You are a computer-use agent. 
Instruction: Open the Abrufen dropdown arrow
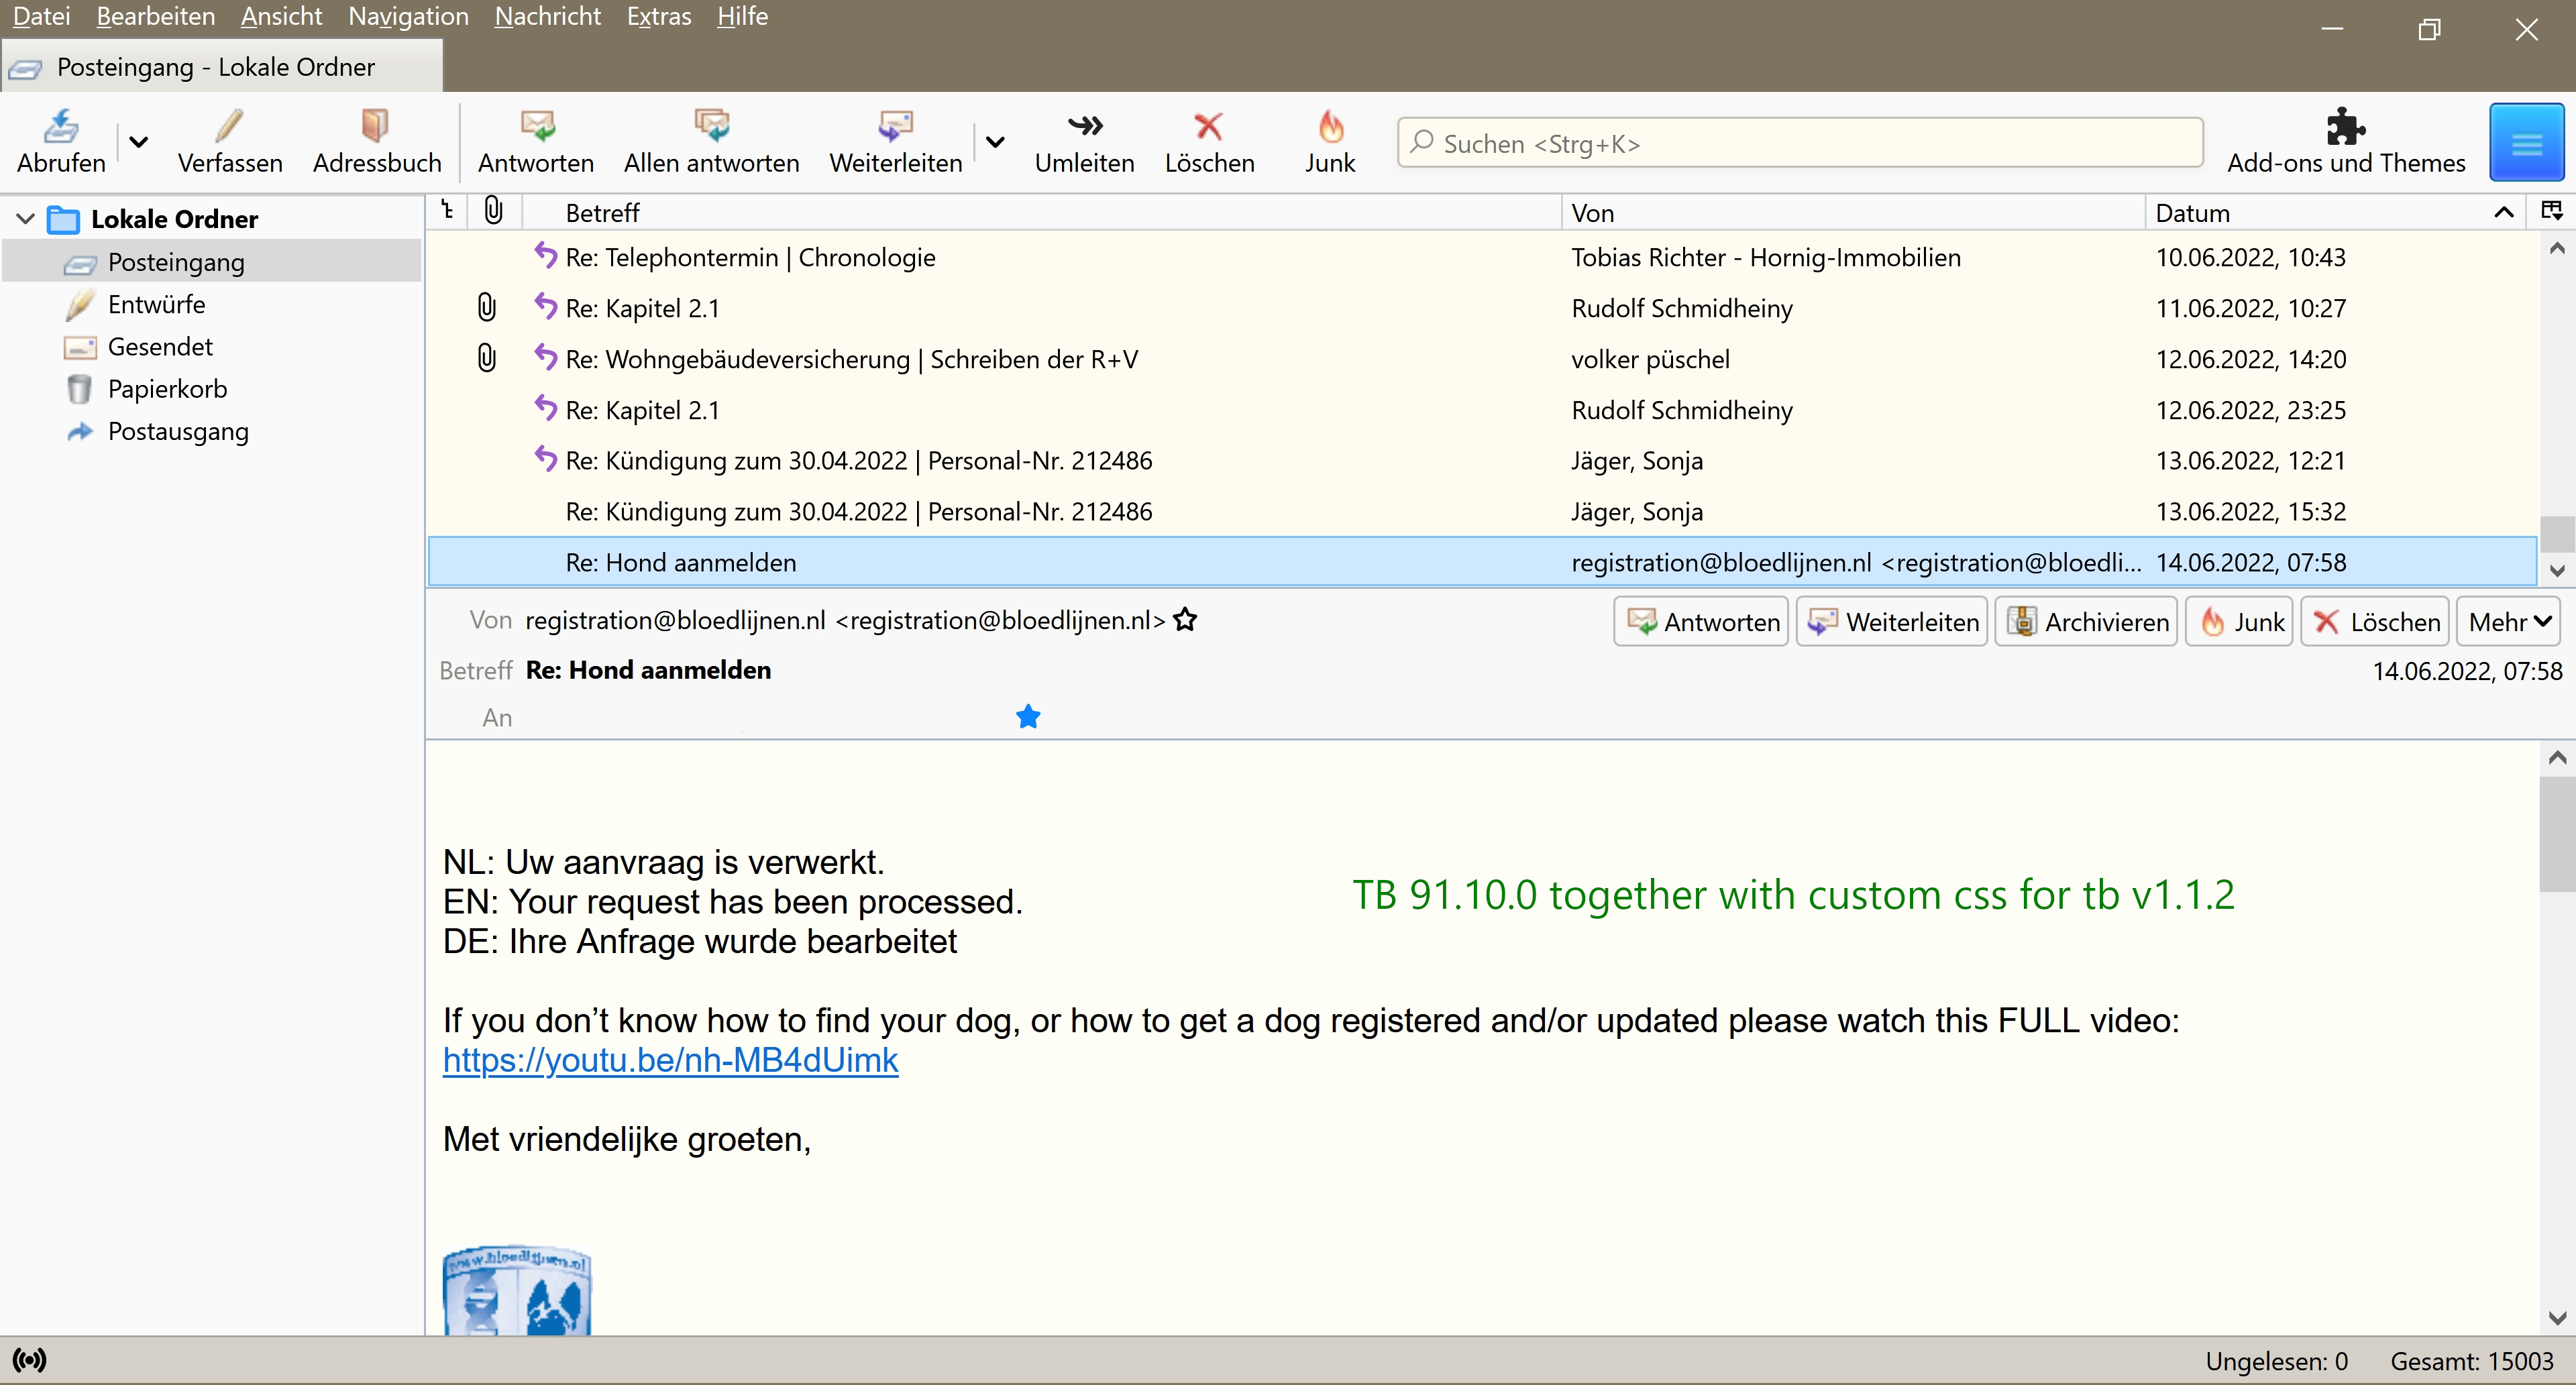pyautogui.click(x=139, y=142)
